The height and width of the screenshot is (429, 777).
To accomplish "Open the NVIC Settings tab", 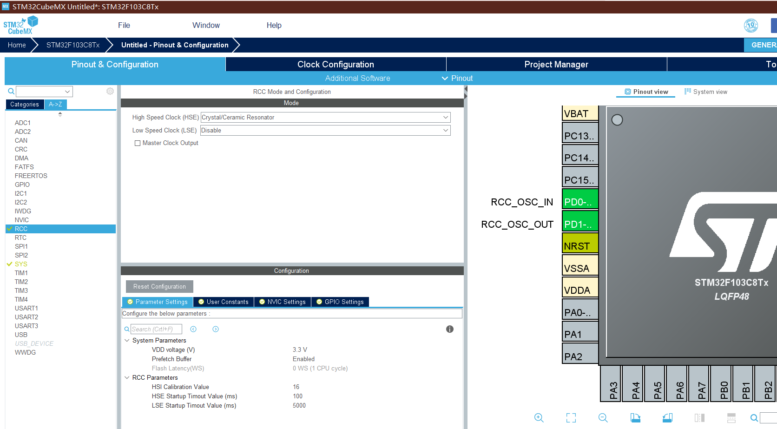I will tap(283, 302).
